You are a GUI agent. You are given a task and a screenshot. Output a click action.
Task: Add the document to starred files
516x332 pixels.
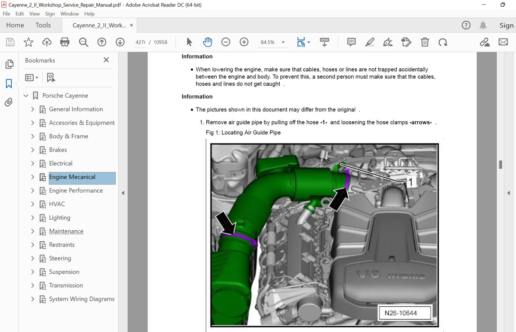coord(29,42)
